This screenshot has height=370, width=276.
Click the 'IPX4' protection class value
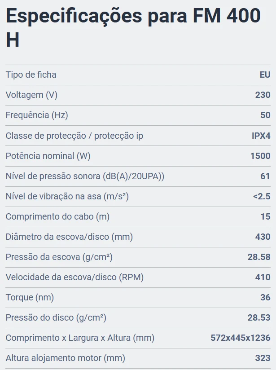pyautogui.click(x=261, y=136)
